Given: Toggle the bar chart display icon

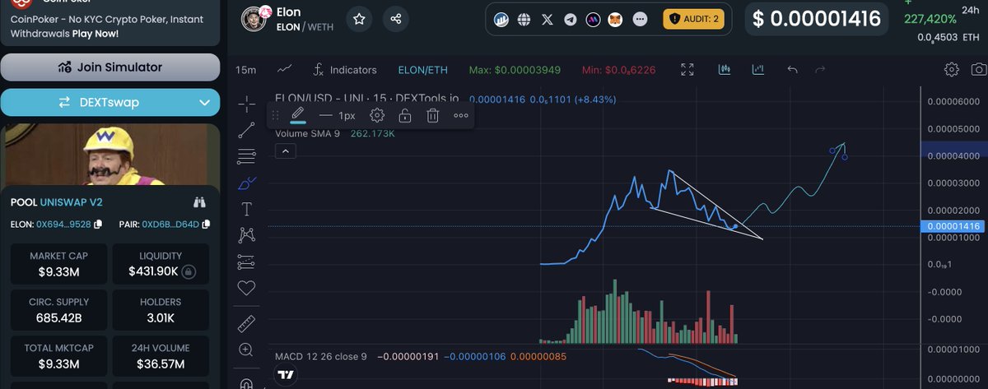Looking at the screenshot, I should point(757,70).
